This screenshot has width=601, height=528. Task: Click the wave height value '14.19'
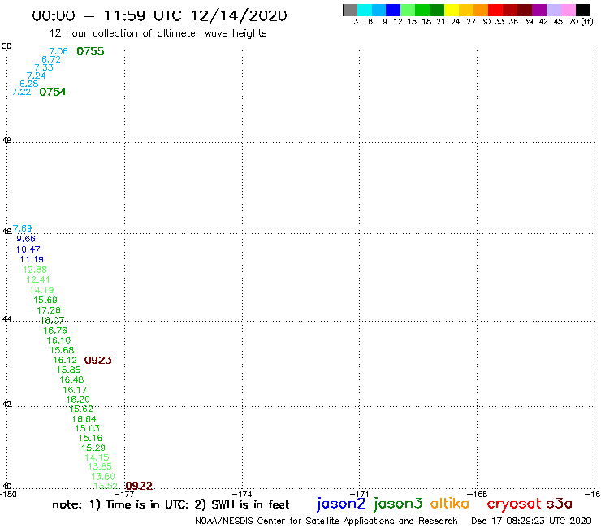coord(41,290)
